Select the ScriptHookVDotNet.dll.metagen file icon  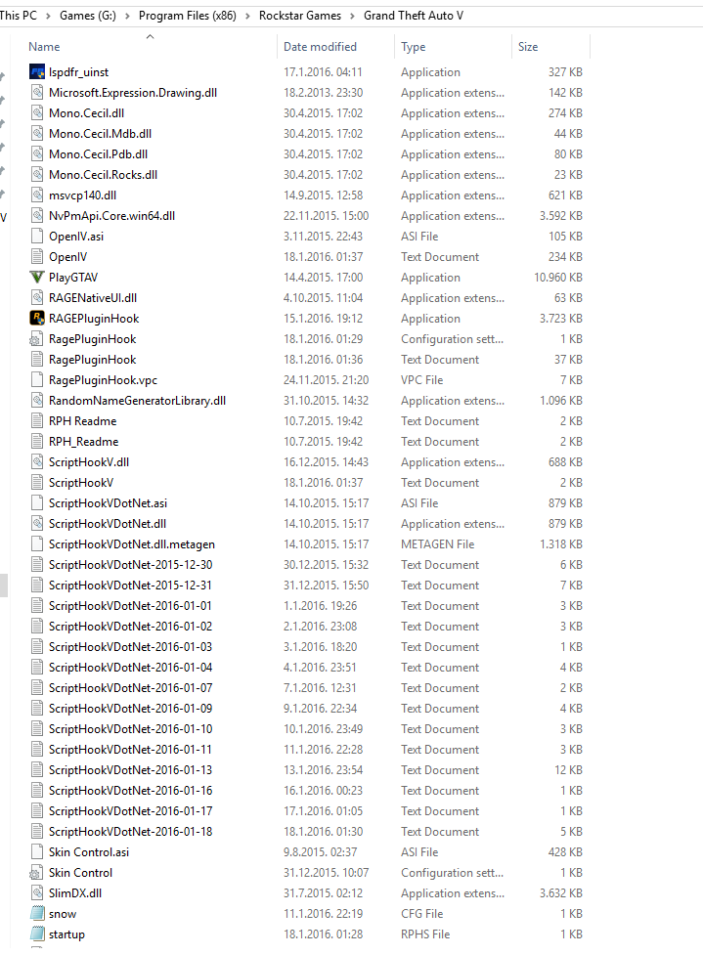37,543
